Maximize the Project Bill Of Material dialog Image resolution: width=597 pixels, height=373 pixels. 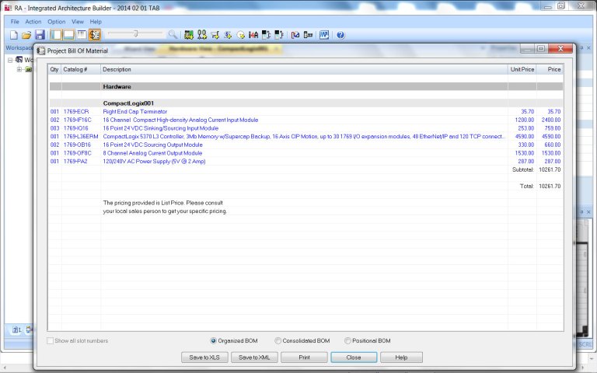coord(540,48)
